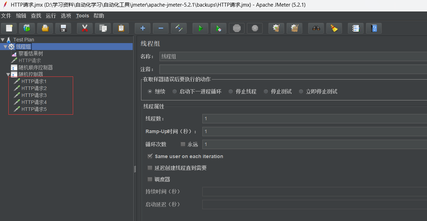This screenshot has height=221, width=427.
Task: Select 随机顺序控制器 tree item
Action: click(x=36, y=67)
